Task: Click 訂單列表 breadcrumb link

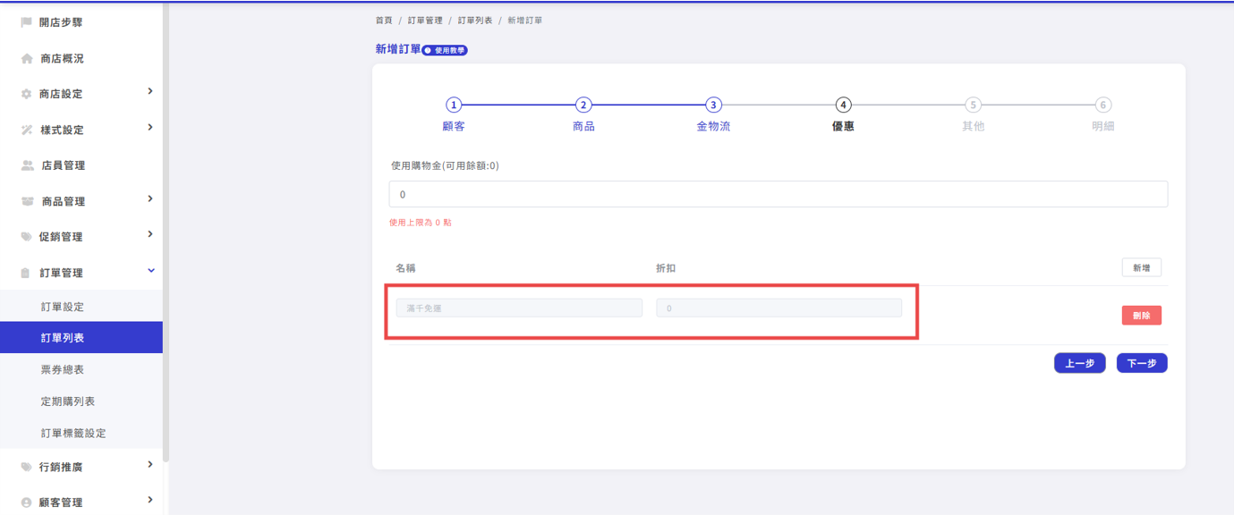Action: pos(475,21)
